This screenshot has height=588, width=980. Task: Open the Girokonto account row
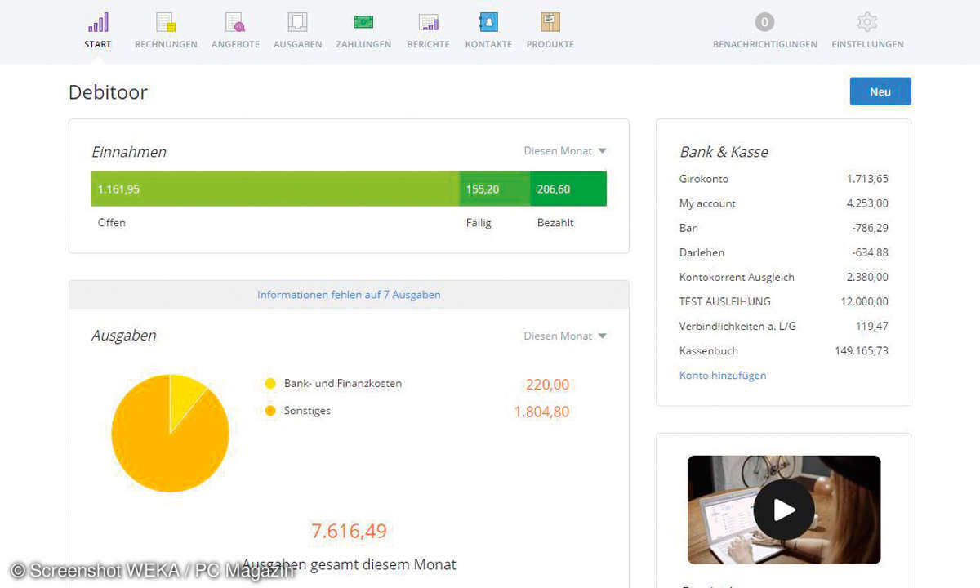pyautogui.click(x=784, y=179)
